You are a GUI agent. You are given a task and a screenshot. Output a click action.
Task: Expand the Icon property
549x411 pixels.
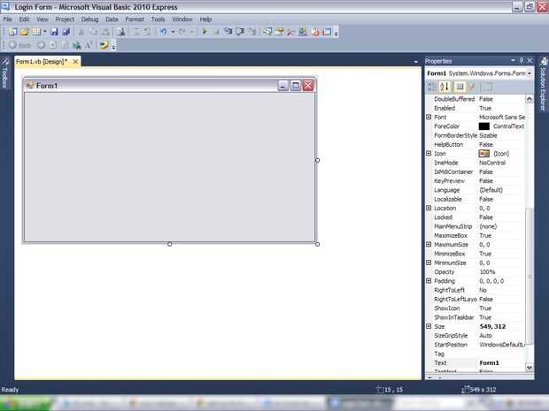click(429, 154)
